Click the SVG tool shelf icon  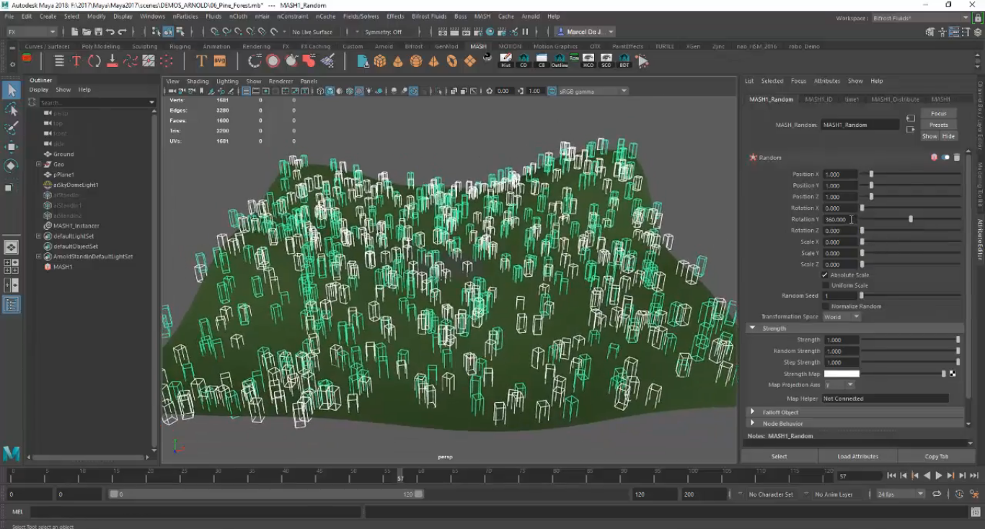(219, 61)
